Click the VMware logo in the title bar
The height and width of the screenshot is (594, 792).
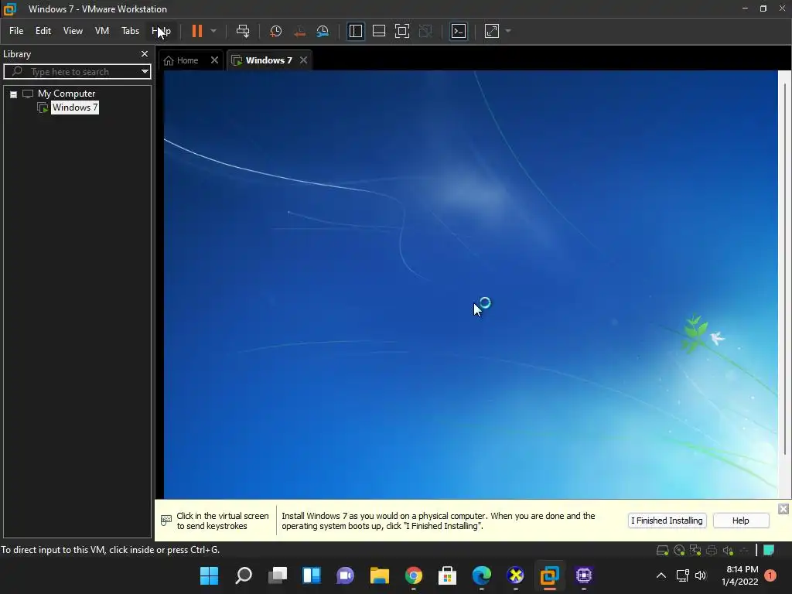(x=9, y=9)
